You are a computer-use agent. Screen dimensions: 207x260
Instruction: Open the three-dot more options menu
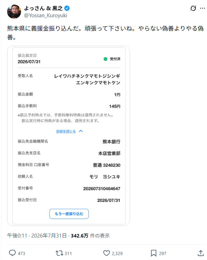[x=202, y=8]
